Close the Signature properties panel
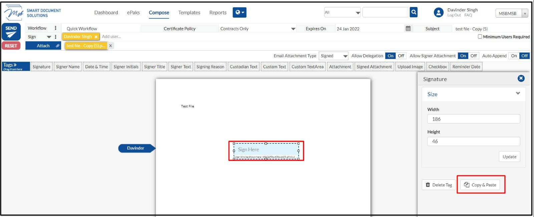This screenshot has height=217, width=534. point(521,78)
